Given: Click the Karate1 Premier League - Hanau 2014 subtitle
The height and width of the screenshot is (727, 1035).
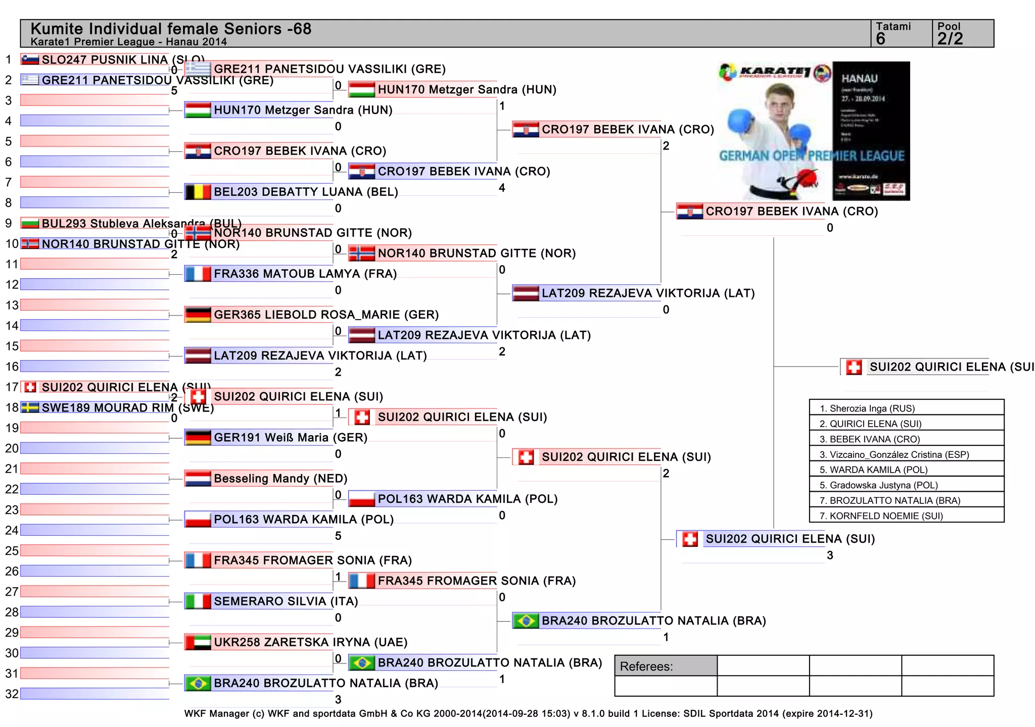Looking at the screenshot, I should coord(128,42).
